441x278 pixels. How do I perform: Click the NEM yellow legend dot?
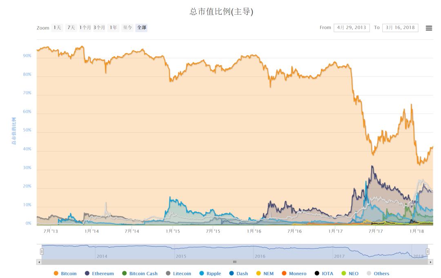(258, 274)
